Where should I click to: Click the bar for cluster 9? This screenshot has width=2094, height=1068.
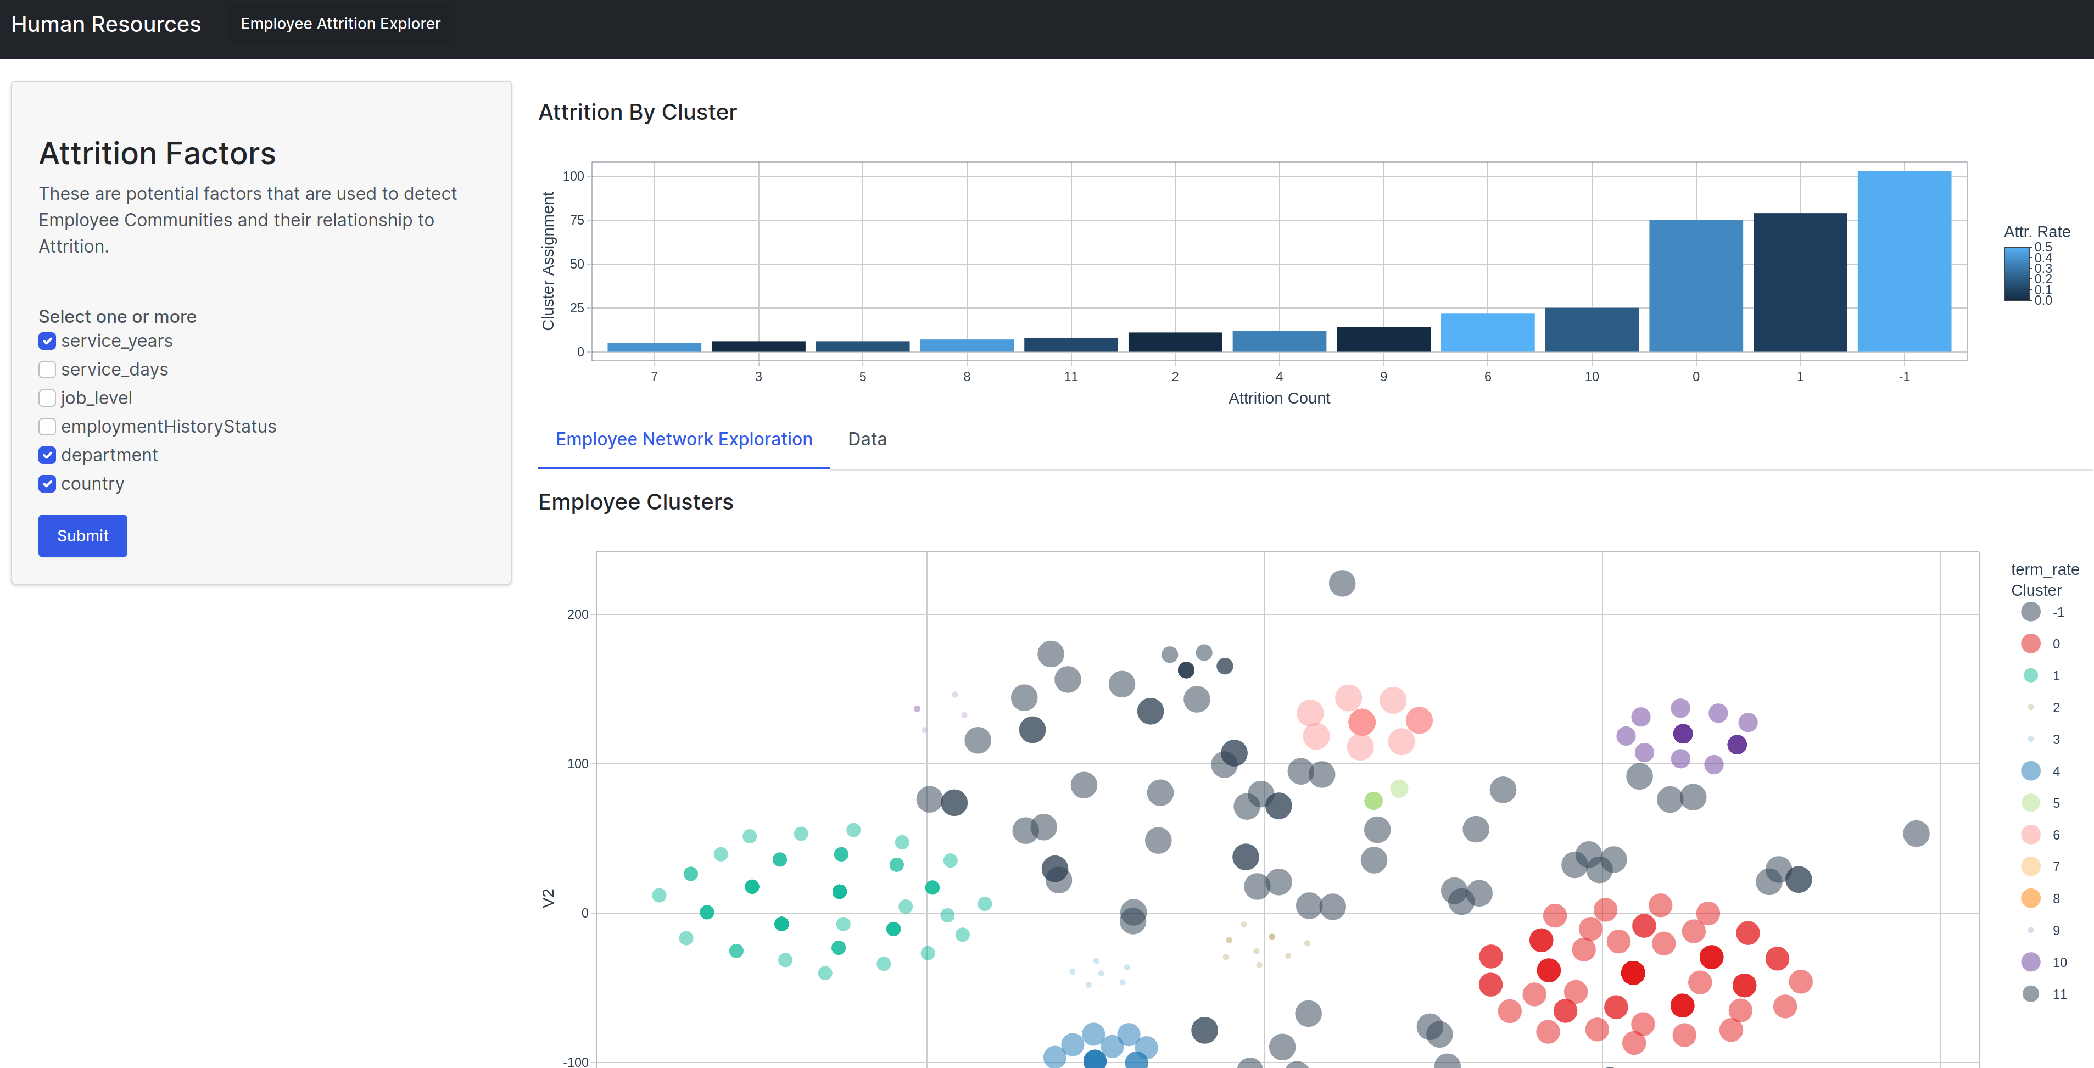[1383, 339]
